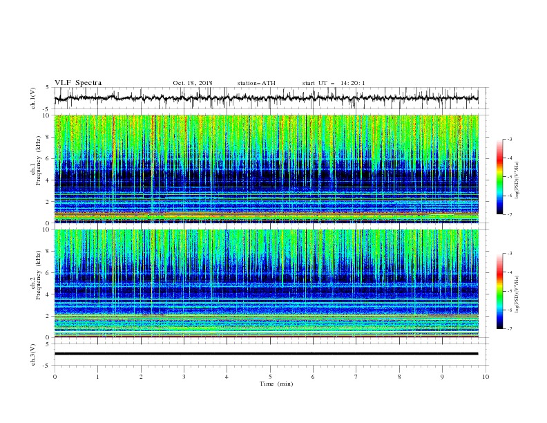
Task: Select the ch.2 colorbar "log(PSD)(V²/Hz)" label
Action: point(517,294)
